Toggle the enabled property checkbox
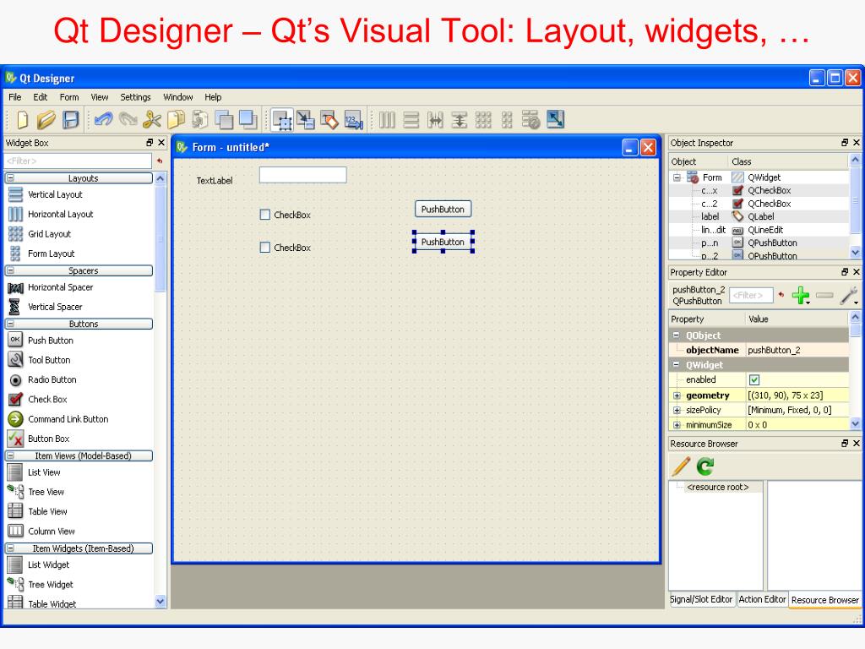 [x=754, y=379]
